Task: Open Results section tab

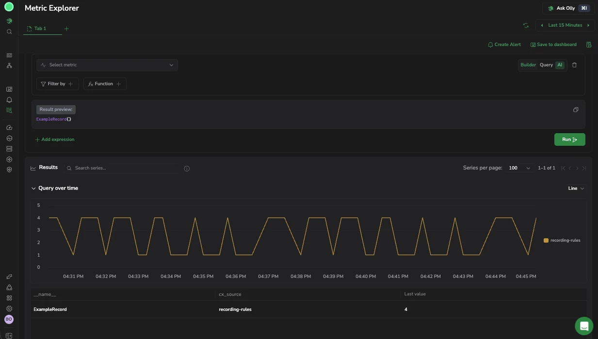Action: [44, 168]
